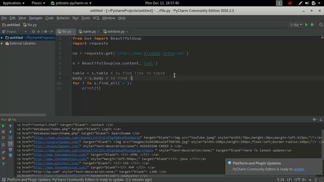Open the Window menu

tap(108, 18)
